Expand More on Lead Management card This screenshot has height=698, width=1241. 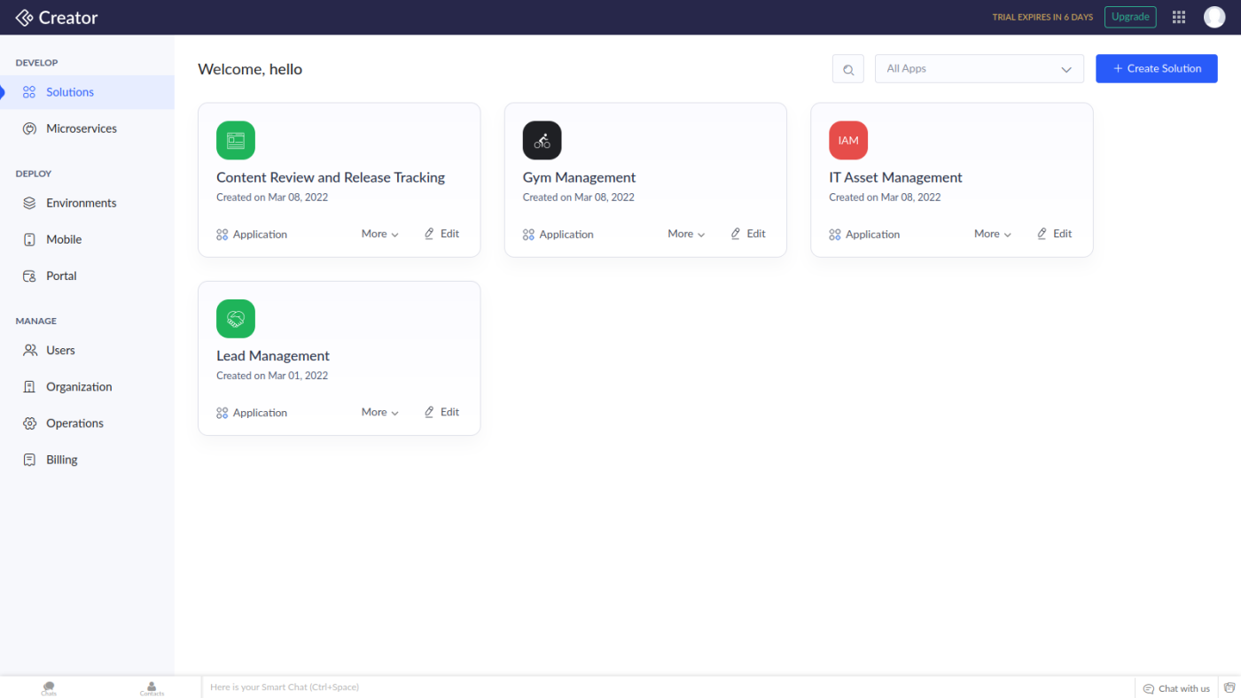(380, 412)
